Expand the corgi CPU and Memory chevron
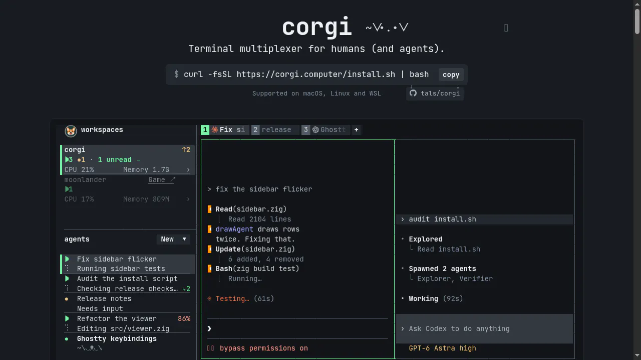Viewport: 641px width, 360px height. click(x=188, y=169)
